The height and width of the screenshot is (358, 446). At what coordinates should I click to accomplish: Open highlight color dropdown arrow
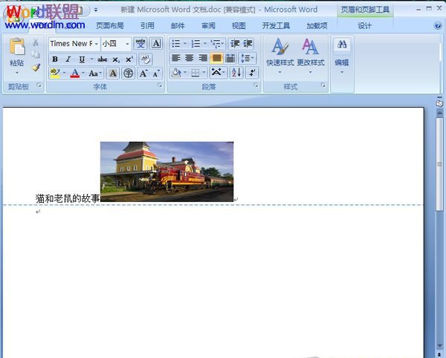point(64,73)
